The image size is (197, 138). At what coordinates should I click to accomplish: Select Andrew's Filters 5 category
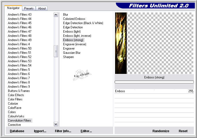(19, 70)
